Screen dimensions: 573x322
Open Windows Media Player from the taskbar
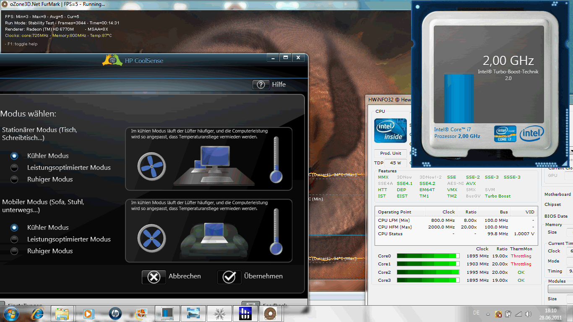tap(88, 314)
